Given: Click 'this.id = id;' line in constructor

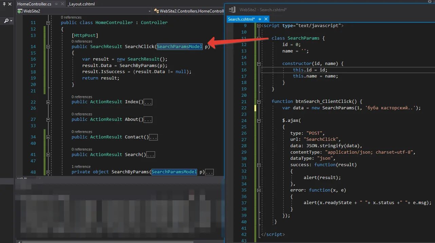Looking at the screenshot, I should [310, 70].
